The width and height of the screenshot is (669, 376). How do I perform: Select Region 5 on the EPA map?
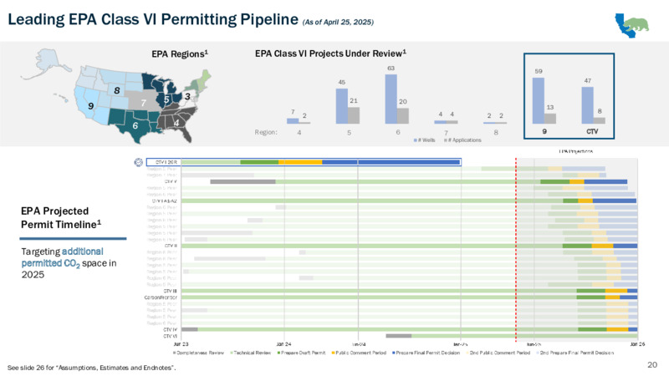point(166,99)
